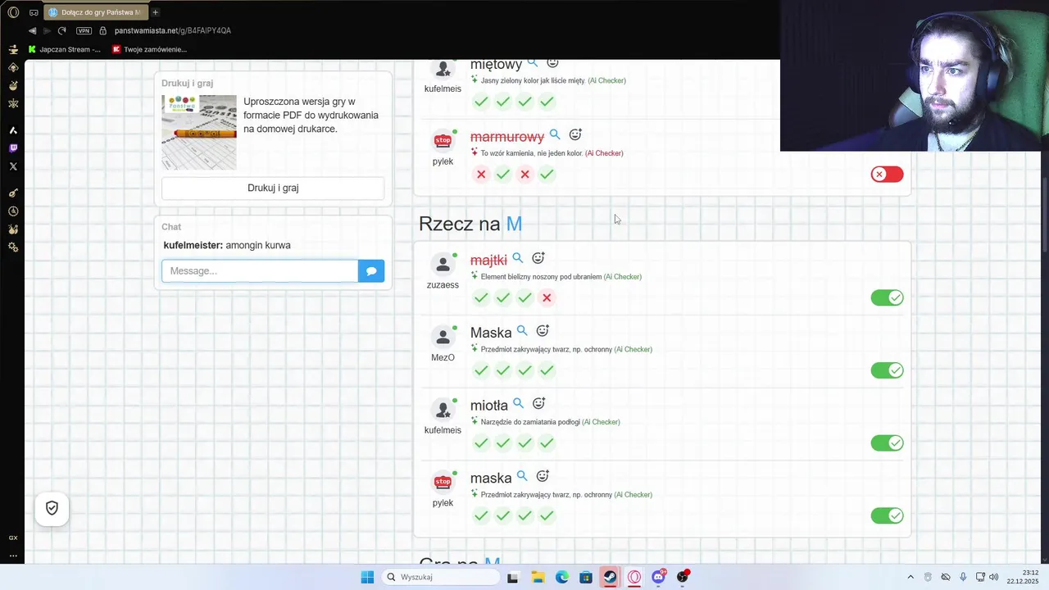Screen dimensions: 1049x590
Task: Add emoji reaction to marmurowy
Action: [x=575, y=134]
